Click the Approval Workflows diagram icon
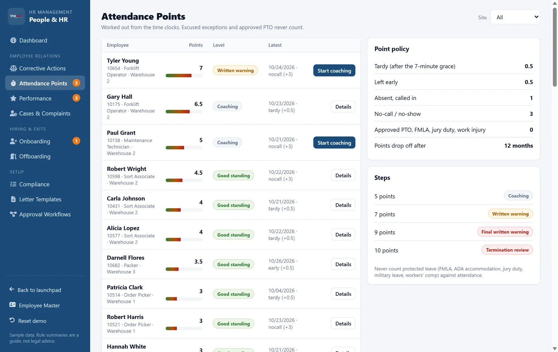This screenshot has height=352, width=558. pyautogui.click(x=13, y=214)
